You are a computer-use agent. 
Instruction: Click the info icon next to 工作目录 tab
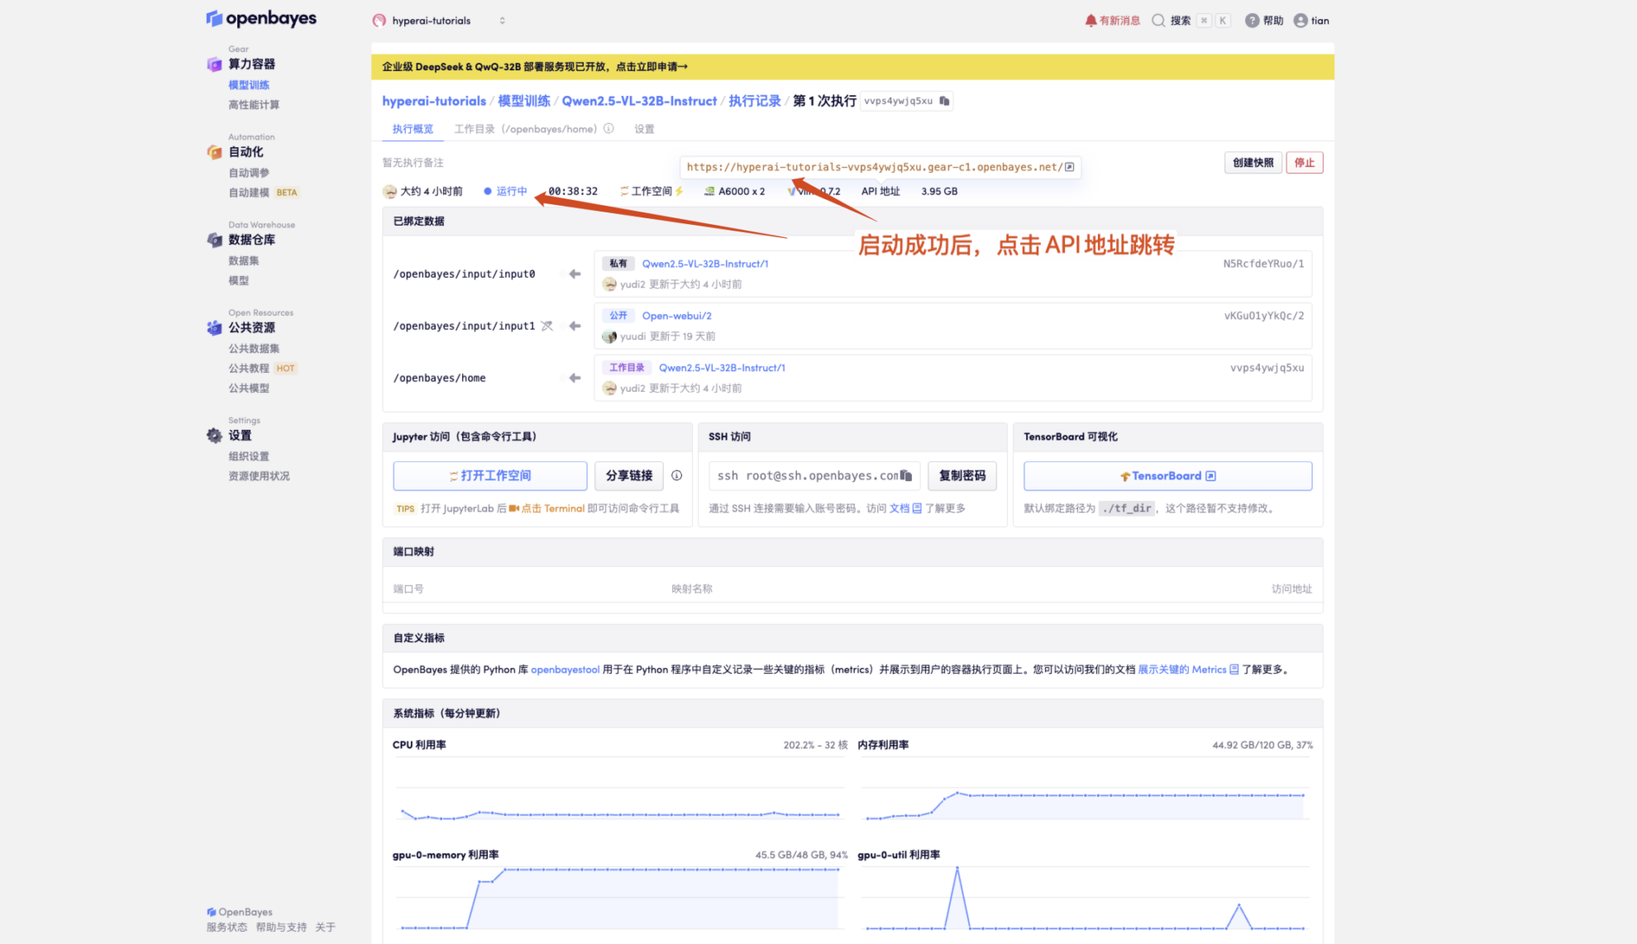tap(609, 128)
